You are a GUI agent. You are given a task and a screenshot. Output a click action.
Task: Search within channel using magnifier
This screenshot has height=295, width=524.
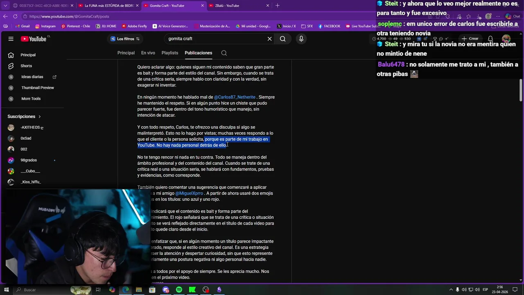(x=224, y=53)
